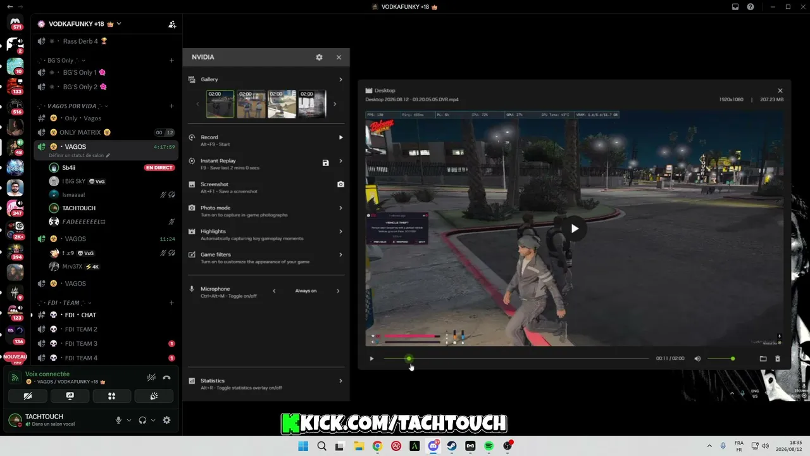810x456 pixels.
Task: Open the Highlights menu row
Action: point(266,234)
